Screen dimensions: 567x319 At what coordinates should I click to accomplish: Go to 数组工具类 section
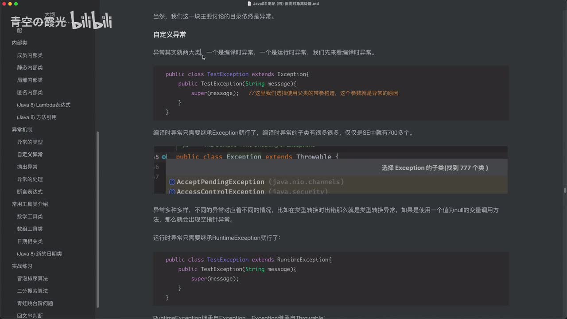[30, 229]
